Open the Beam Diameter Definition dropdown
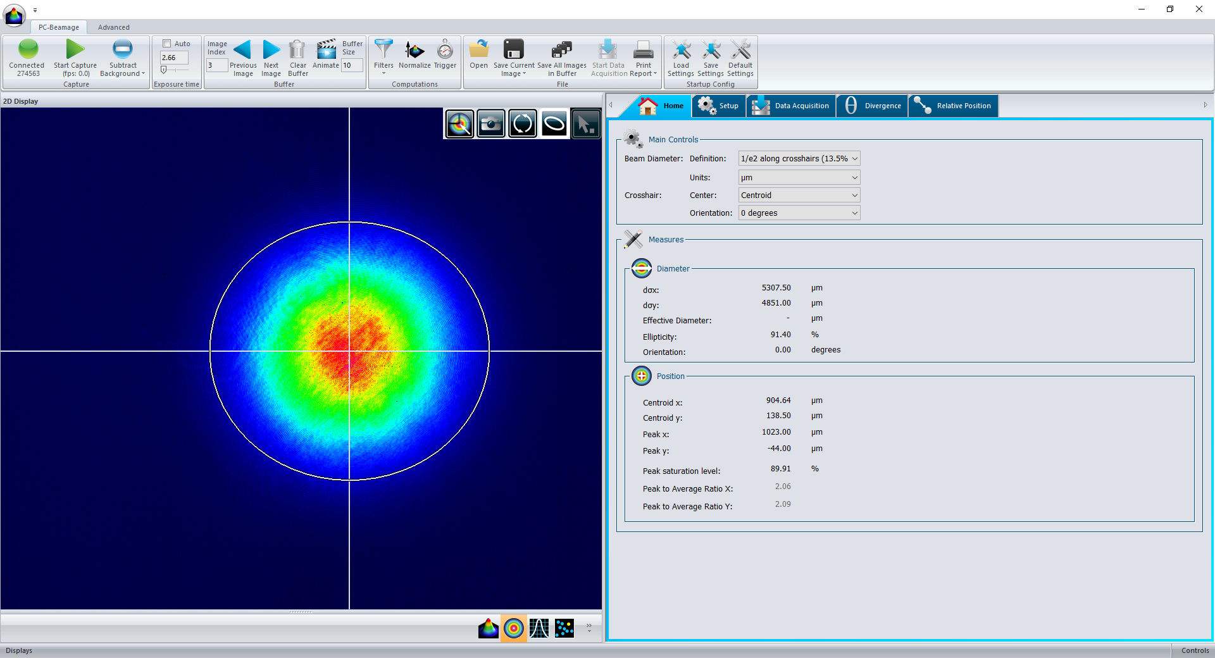The image size is (1215, 658). [x=799, y=159]
